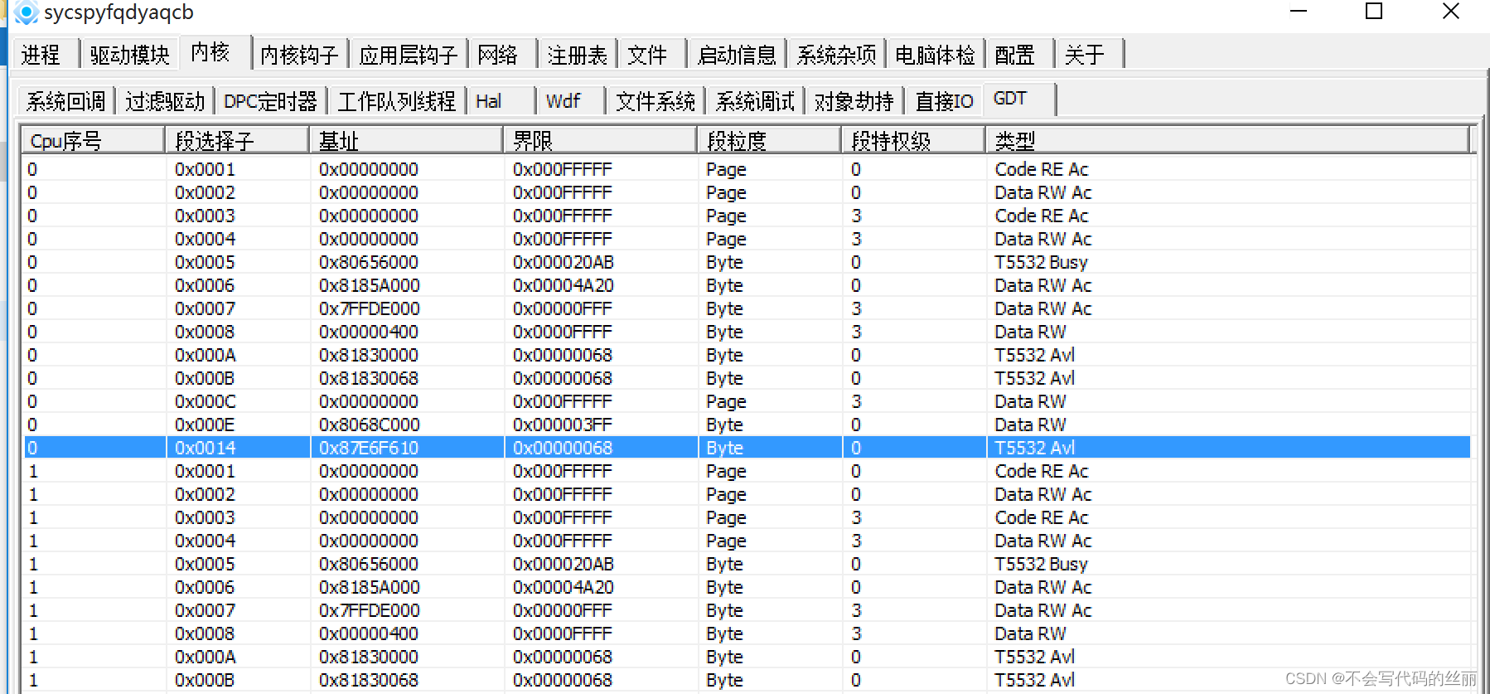Click the limit 0x000003FF cell
This screenshot has height=694, width=1490.
[563, 425]
